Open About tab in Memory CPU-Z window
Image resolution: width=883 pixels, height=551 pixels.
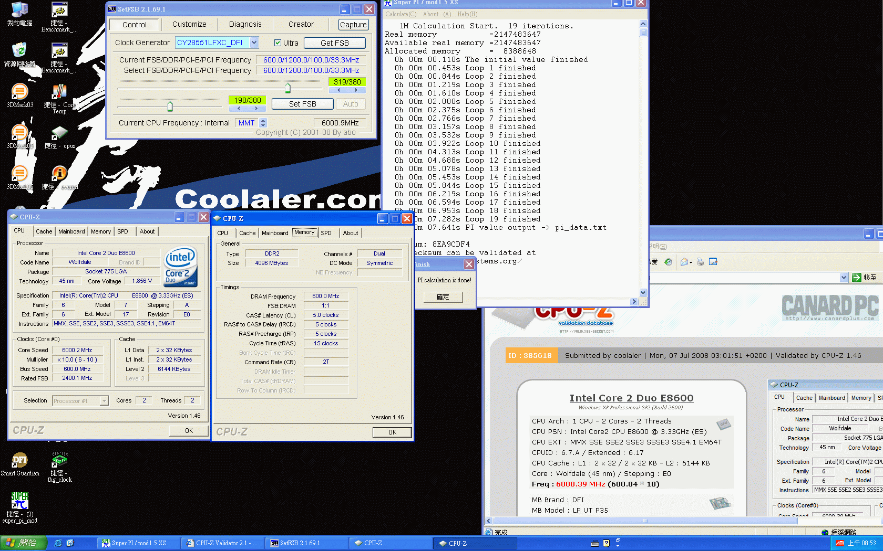(x=351, y=233)
